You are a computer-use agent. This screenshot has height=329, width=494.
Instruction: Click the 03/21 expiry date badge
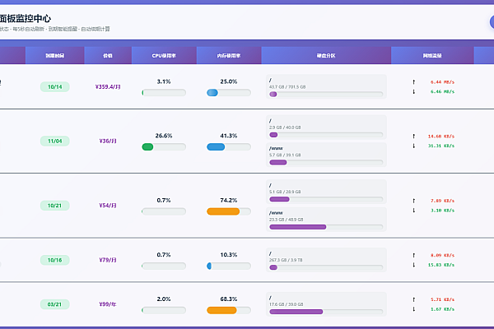(55, 304)
